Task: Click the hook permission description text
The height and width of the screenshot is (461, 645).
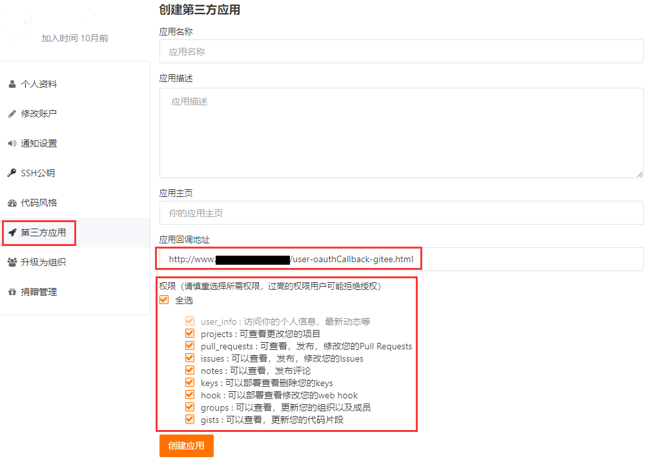Action: click(280, 396)
